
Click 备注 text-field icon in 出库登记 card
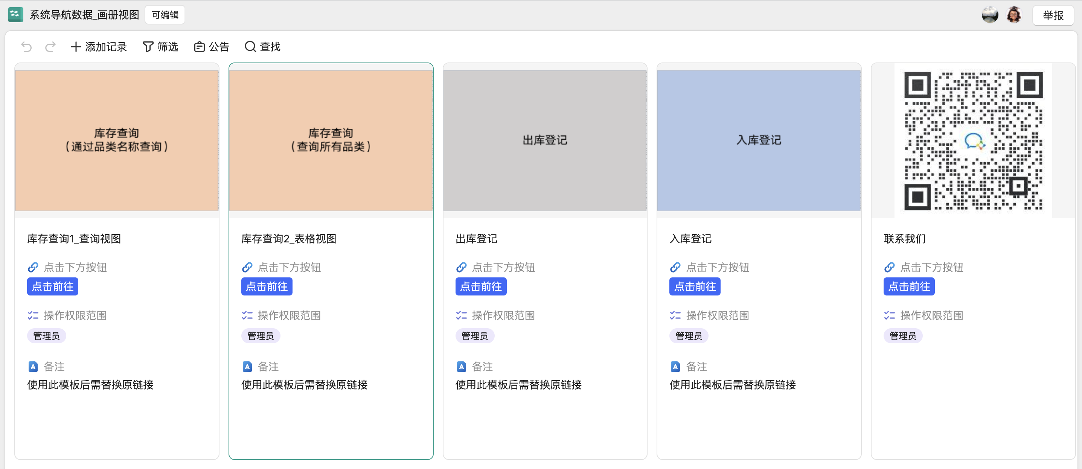462,367
